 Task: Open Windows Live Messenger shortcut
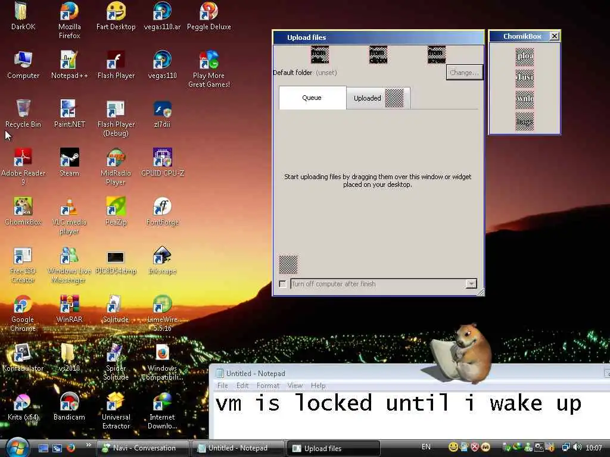tap(69, 265)
